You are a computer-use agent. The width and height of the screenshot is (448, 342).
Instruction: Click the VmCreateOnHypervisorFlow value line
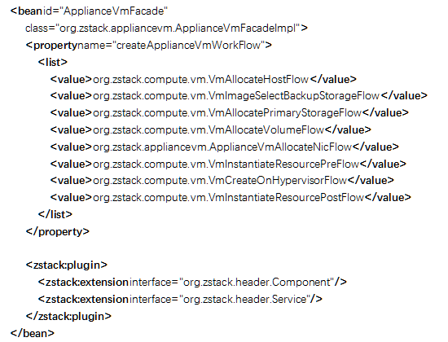coord(222,180)
